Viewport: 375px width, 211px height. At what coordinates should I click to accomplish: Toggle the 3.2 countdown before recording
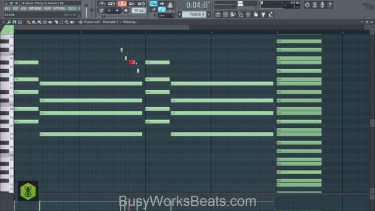(122, 4)
